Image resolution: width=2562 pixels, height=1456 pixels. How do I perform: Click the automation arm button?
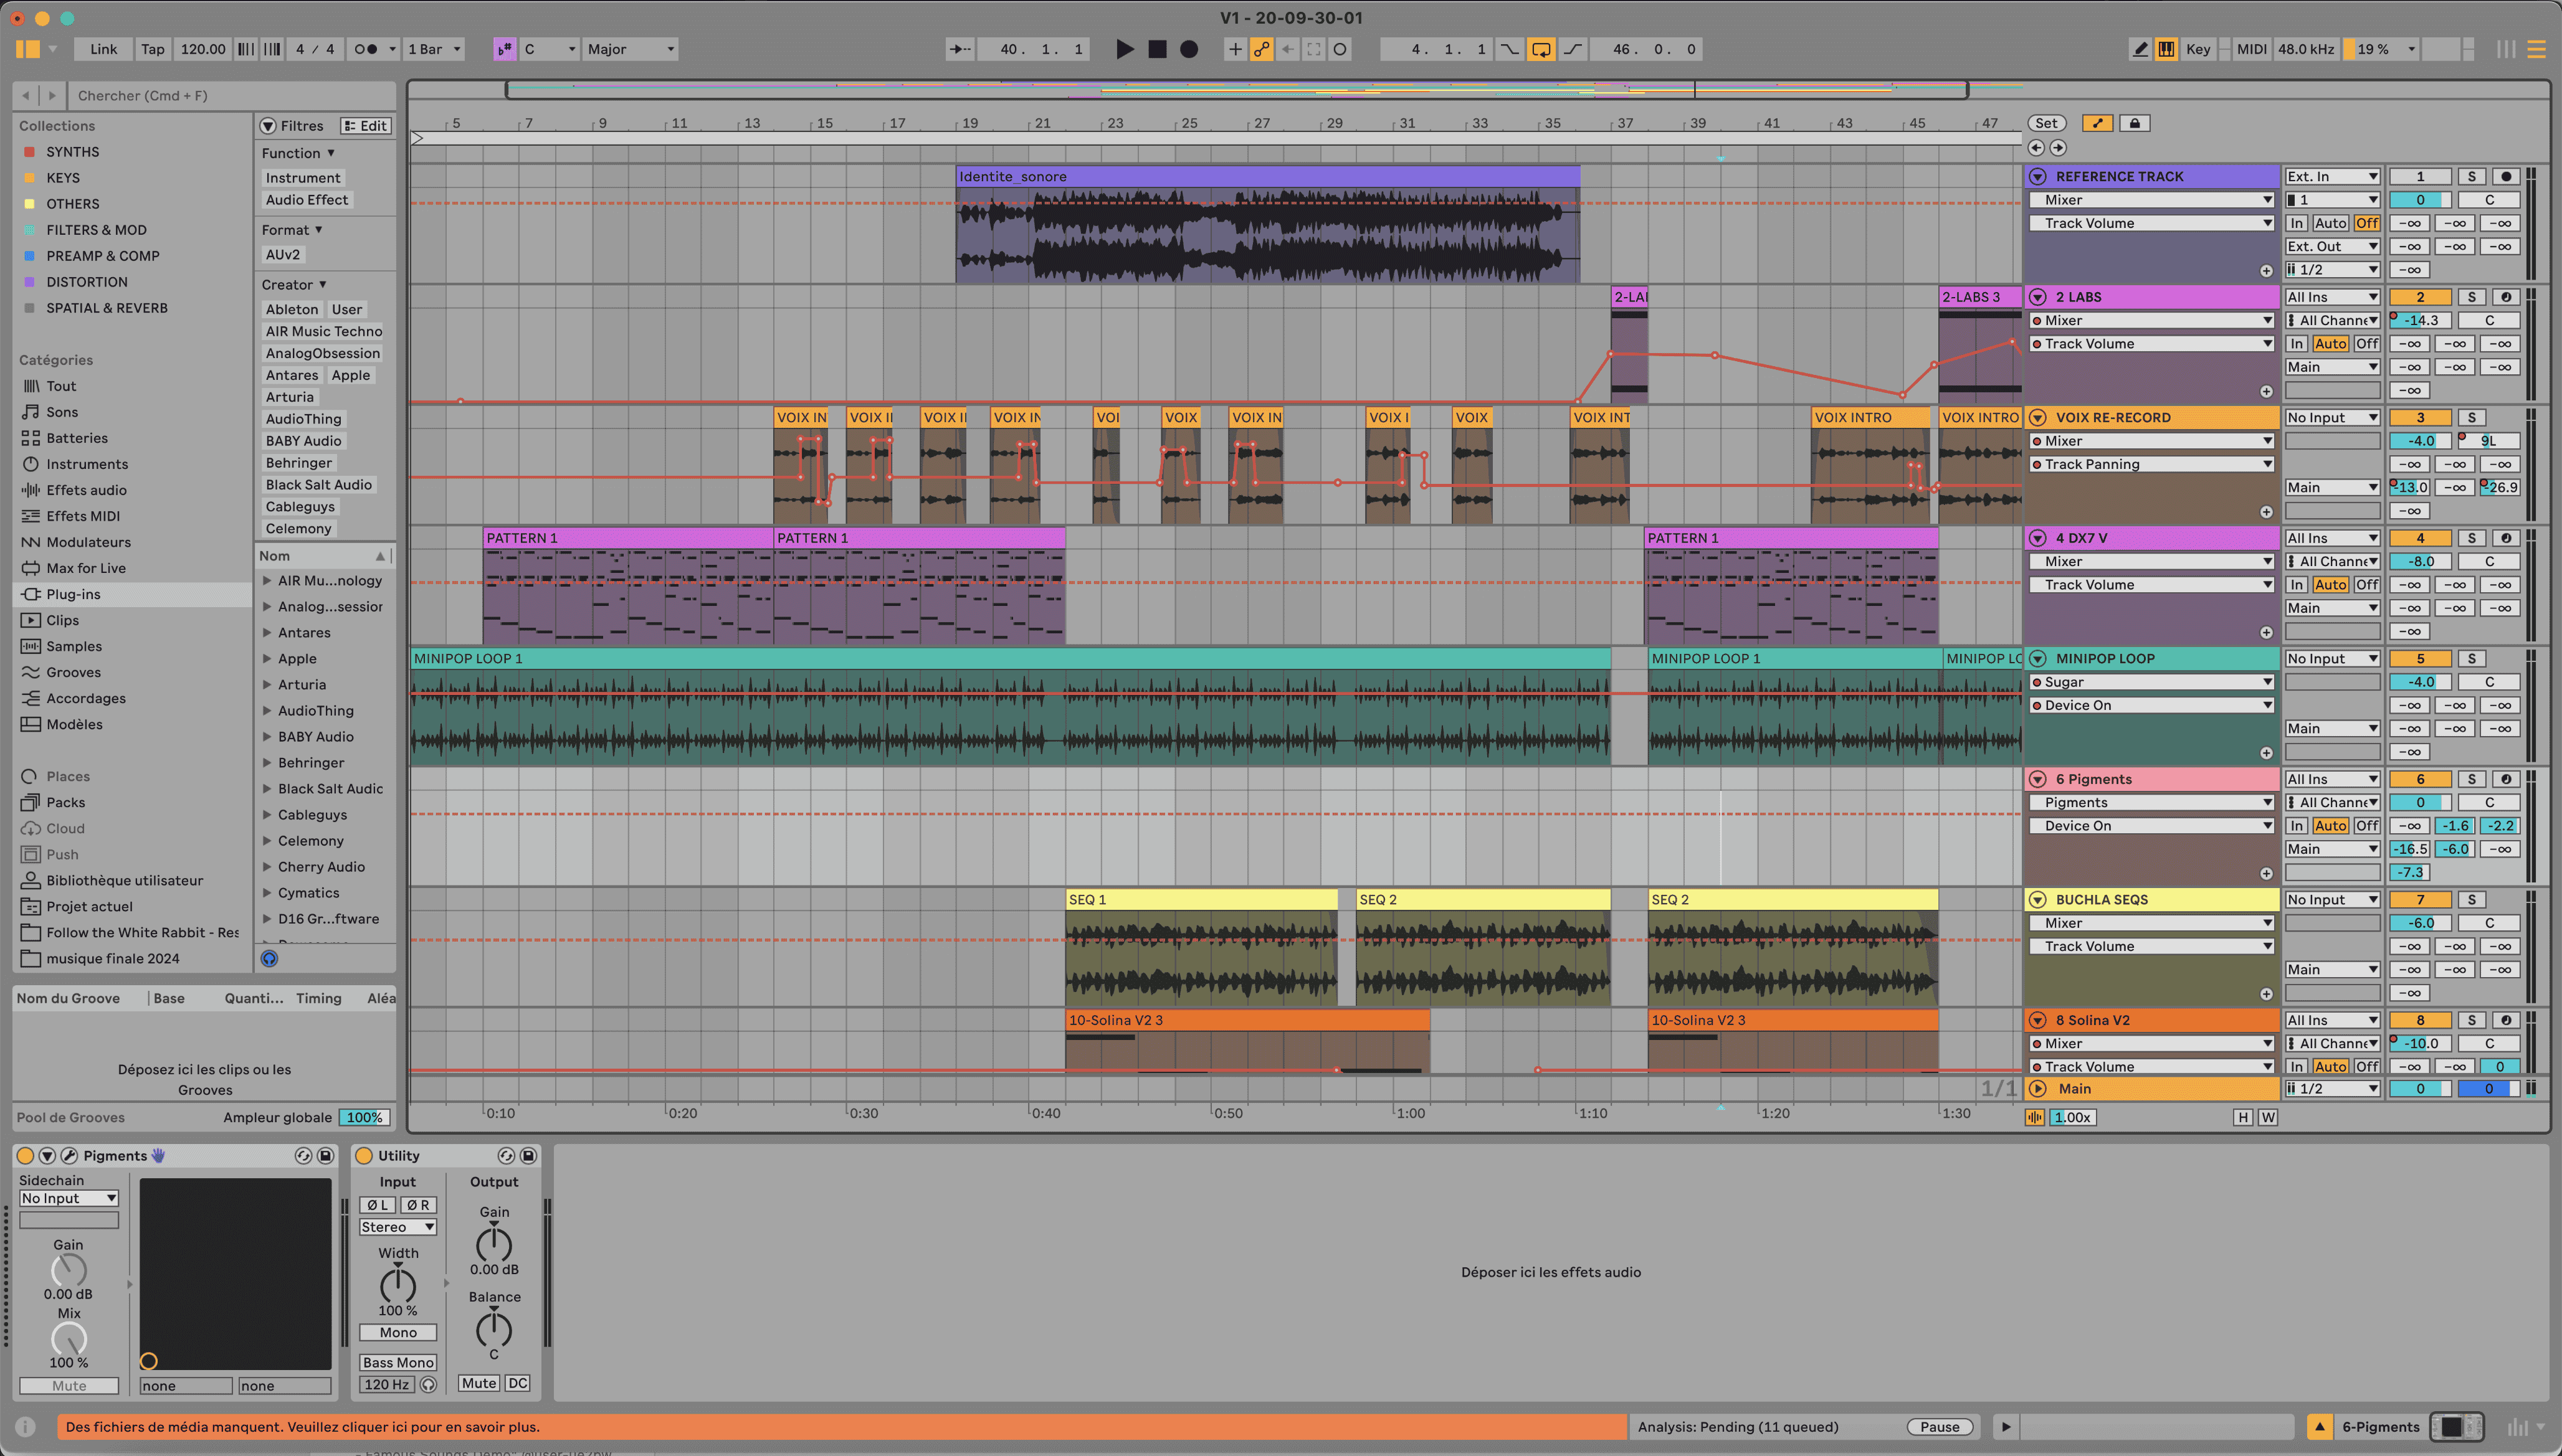click(1262, 49)
